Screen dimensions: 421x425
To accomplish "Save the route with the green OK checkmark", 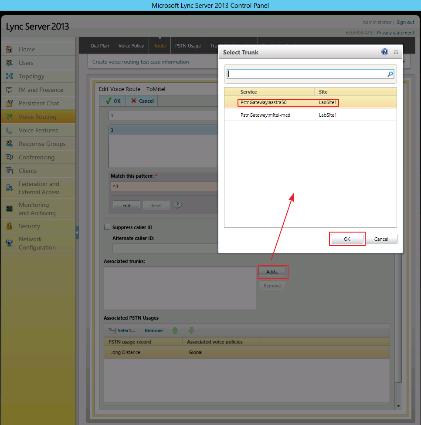I will pyautogui.click(x=112, y=101).
